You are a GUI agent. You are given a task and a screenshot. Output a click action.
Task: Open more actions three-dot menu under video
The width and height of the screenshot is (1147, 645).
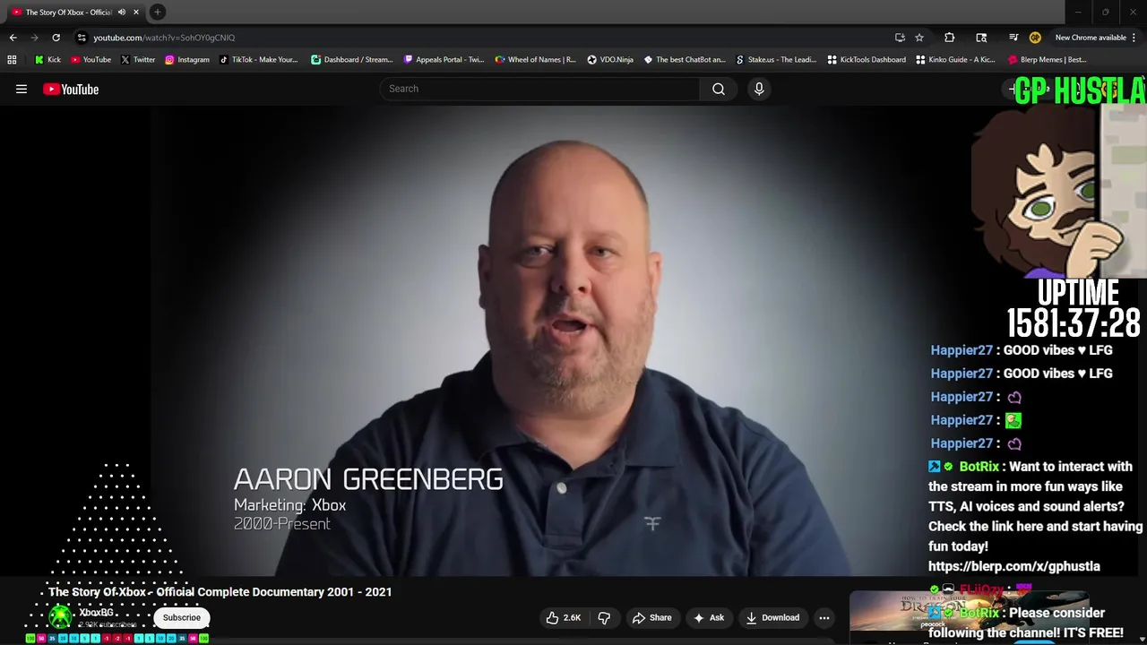pyautogui.click(x=824, y=617)
